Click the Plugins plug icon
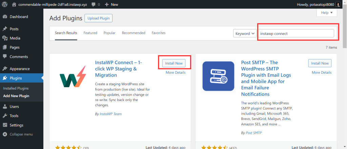Image resolution: width=347 pixels, height=149 pixels. click(x=5, y=78)
